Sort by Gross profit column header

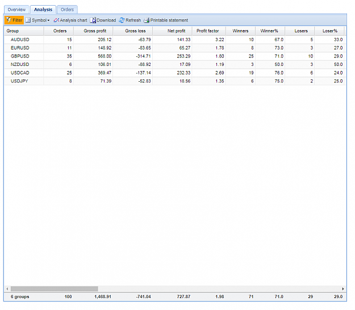click(93, 31)
